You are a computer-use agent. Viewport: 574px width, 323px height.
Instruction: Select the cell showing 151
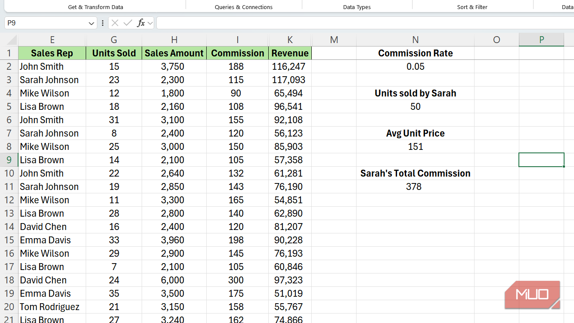pos(415,147)
